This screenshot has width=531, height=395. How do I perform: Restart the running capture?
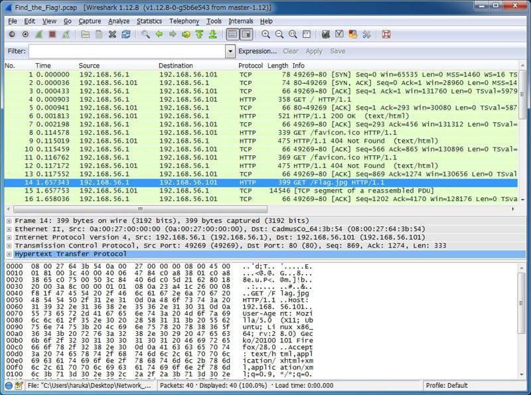click(x=66, y=35)
